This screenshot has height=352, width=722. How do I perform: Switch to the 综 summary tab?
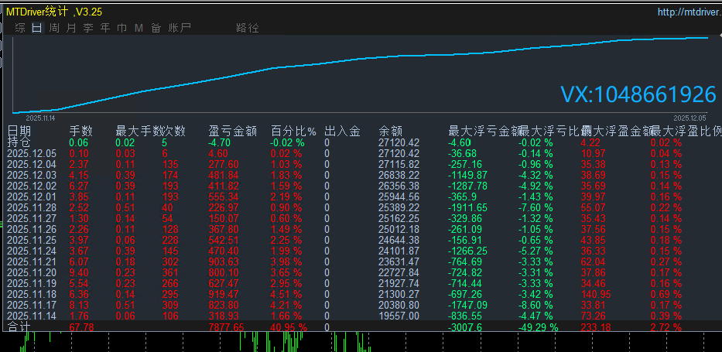[20, 28]
